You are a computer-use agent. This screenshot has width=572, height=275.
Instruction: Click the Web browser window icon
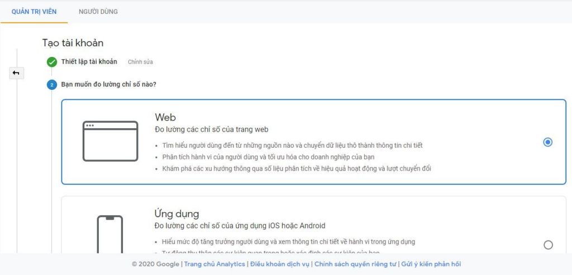point(110,141)
